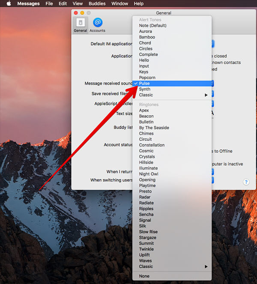
Task: Select Radiate ringtone
Action: tap(172, 203)
